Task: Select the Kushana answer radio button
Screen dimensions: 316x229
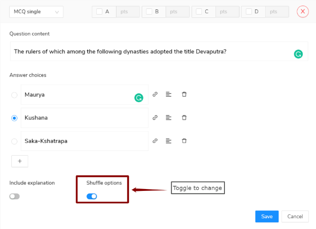Action: pyautogui.click(x=14, y=118)
